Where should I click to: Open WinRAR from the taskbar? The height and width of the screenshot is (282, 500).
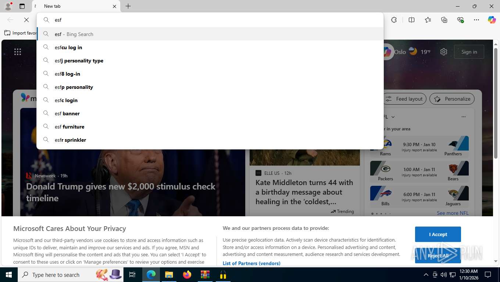(x=205, y=275)
